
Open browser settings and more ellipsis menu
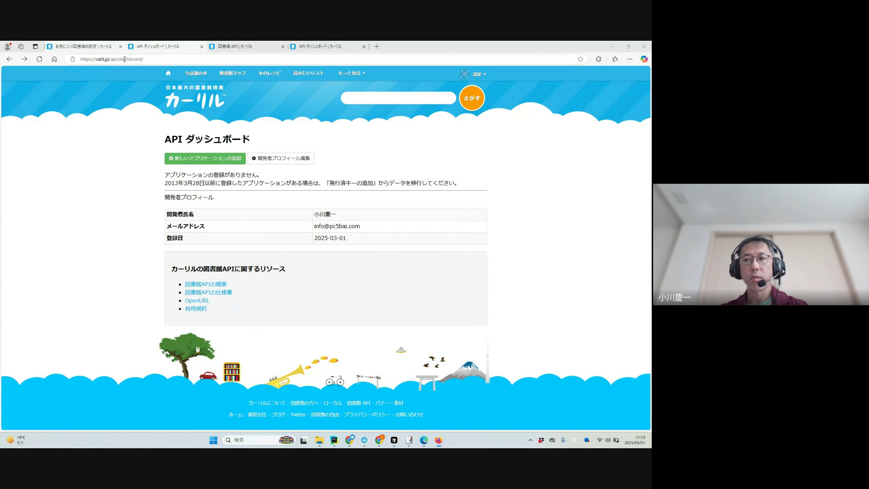coord(630,59)
